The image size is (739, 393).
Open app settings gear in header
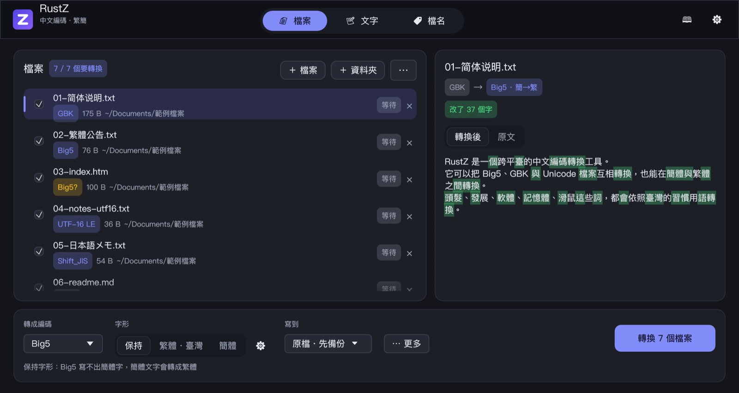(717, 19)
